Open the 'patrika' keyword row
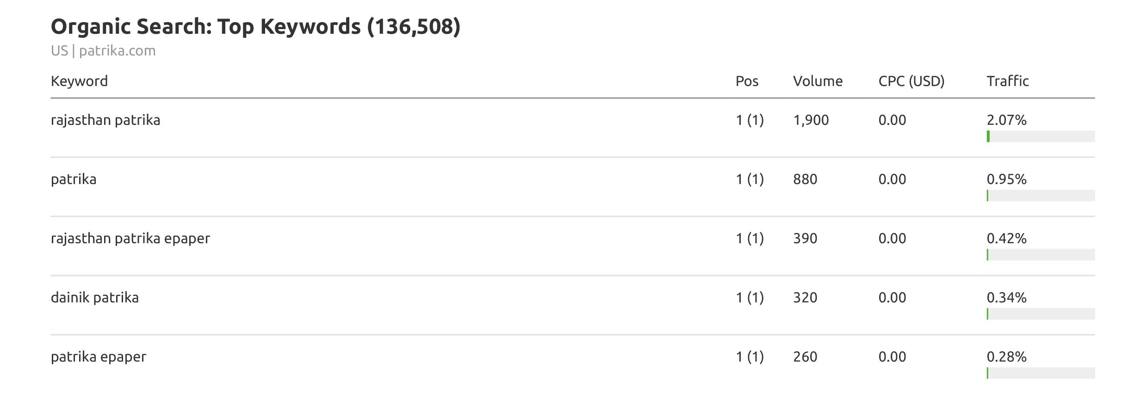1147x405 pixels. click(74, 179)
